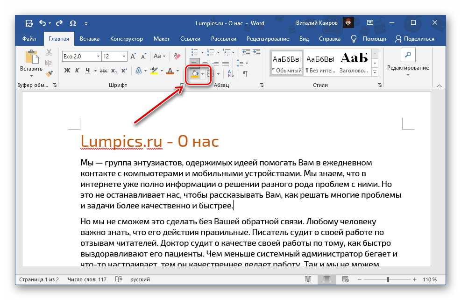Adjust the zoom slider handle
461x300 pixels.
[x=388, y=279]
